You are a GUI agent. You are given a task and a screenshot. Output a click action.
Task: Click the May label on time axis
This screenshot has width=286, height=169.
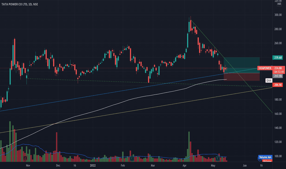213,165
